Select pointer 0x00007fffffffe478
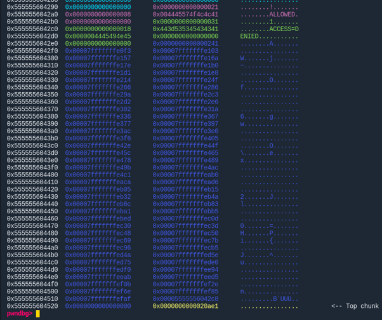The height and width of the screenshot is (320, 382). pyautogui.click(x=98, y=161)
